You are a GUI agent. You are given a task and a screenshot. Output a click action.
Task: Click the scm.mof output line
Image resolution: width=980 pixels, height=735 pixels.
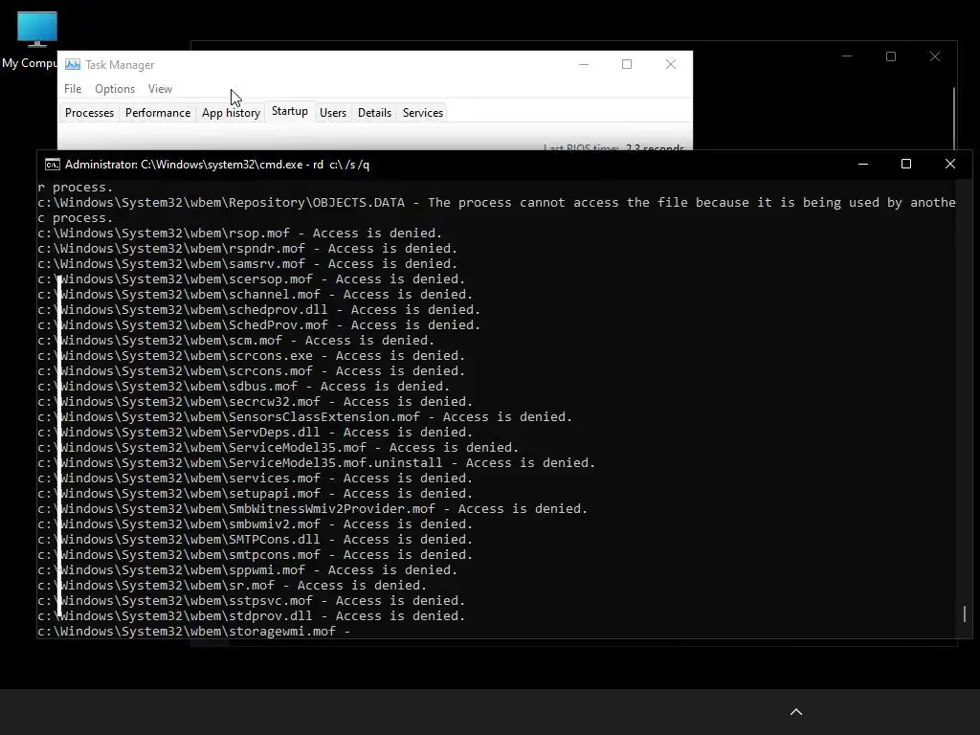(x=235, y=340)
